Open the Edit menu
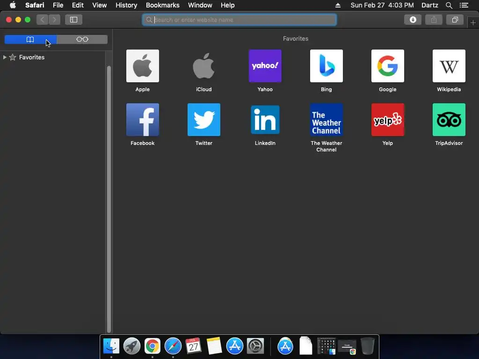This screenshot has width=479, height=359. (78, 5)
